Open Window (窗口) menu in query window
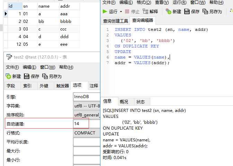The height and width of the screenshot is (166, 233). click(198, 2)
